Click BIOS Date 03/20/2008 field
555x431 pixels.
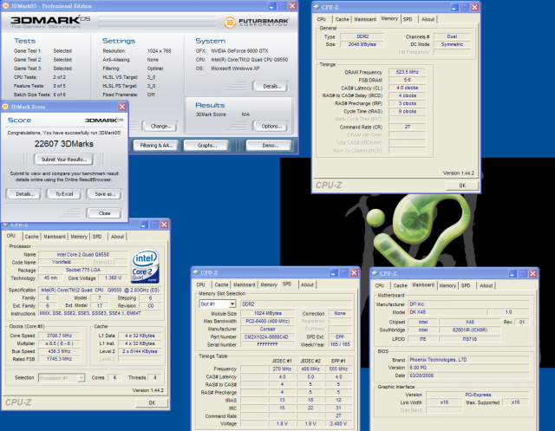(469, 375)
